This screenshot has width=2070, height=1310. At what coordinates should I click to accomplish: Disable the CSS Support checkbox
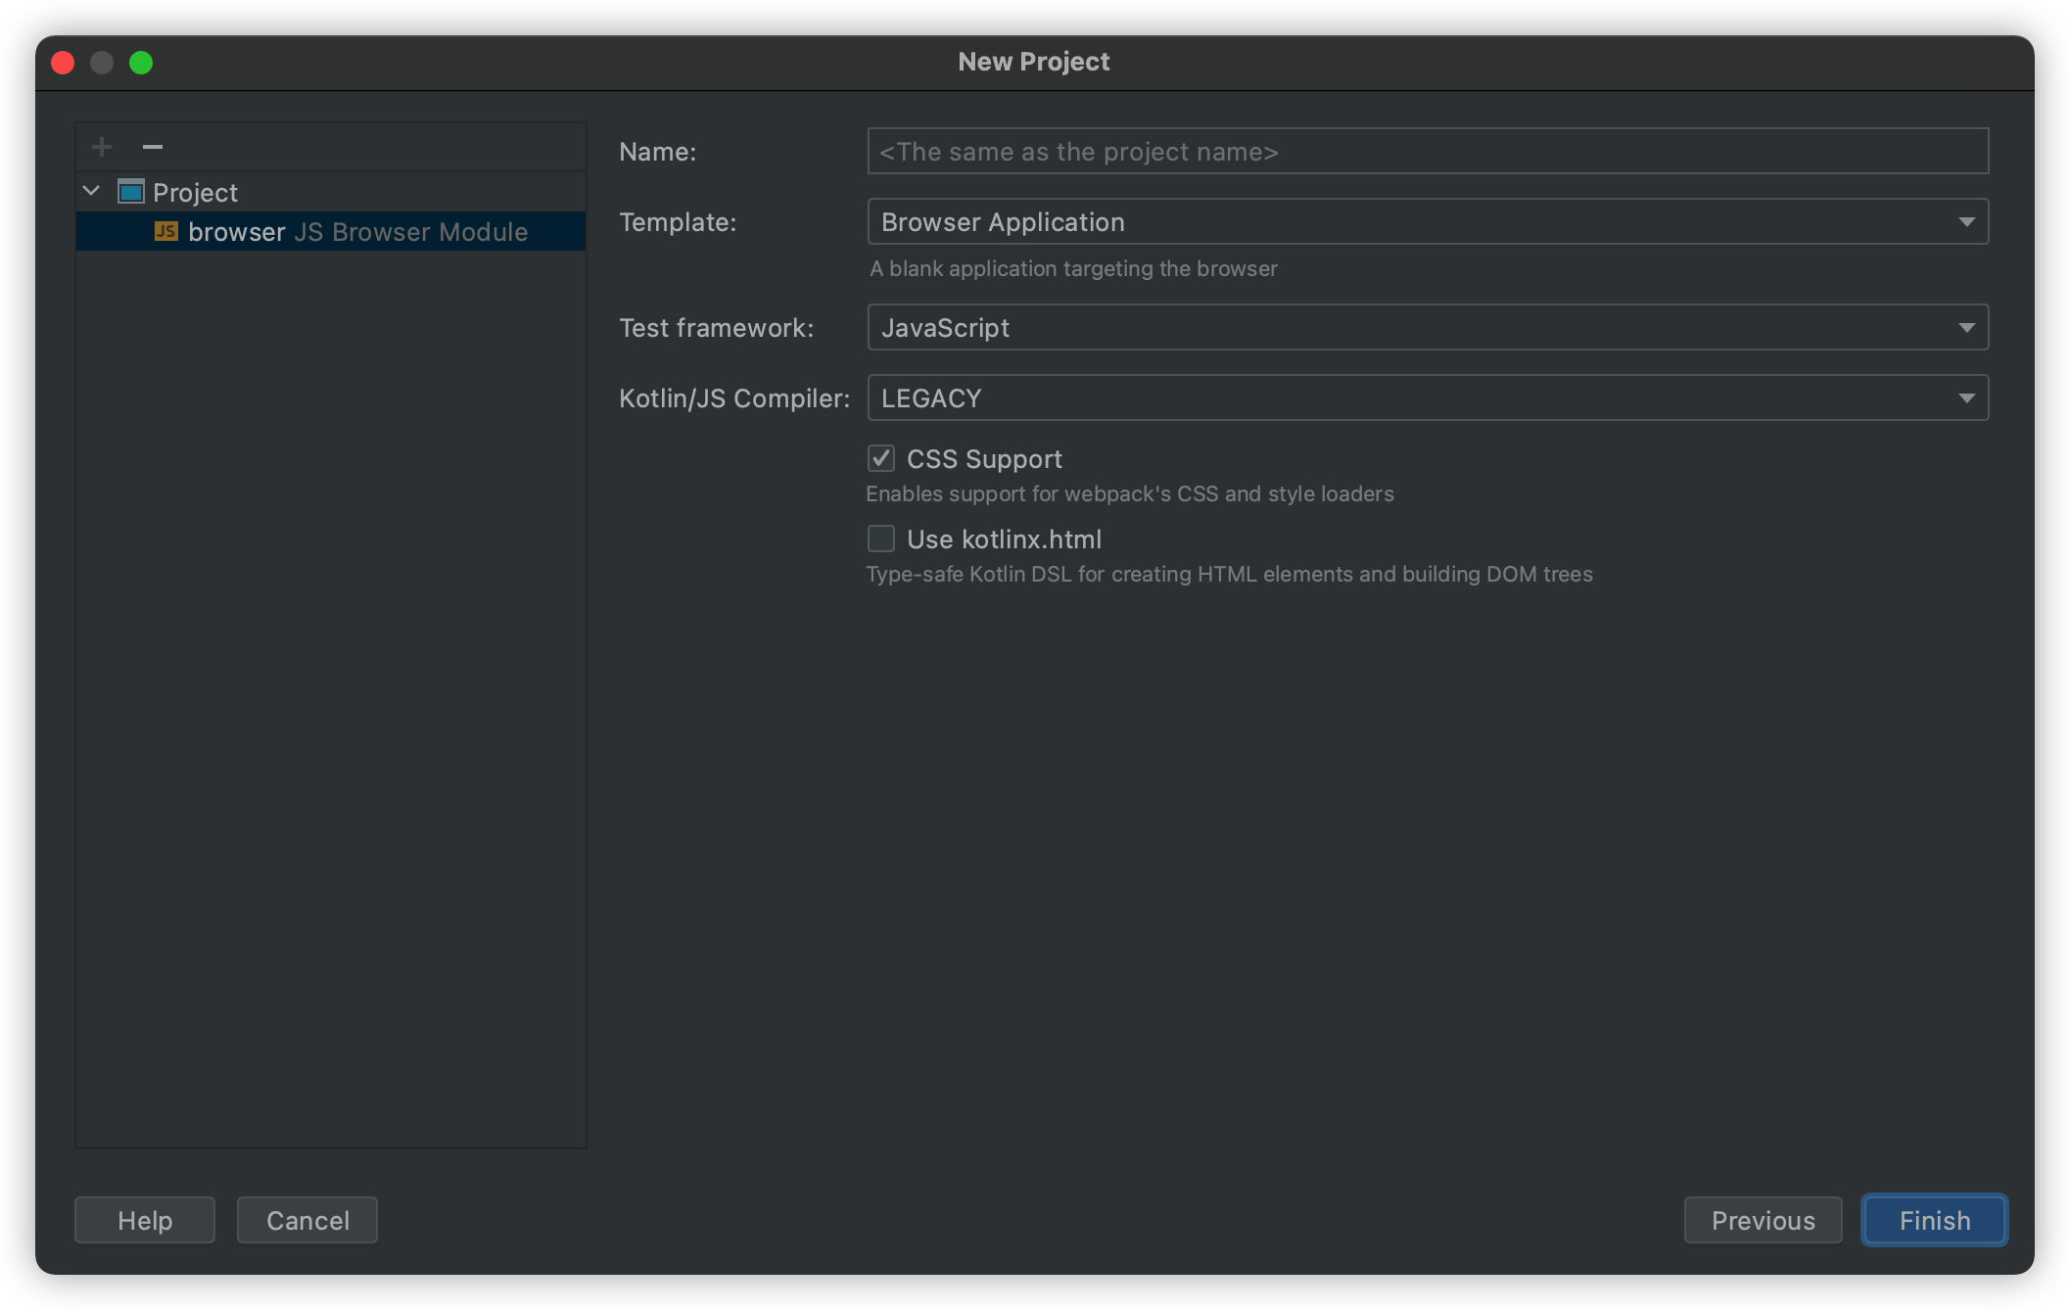click(881, 458)
